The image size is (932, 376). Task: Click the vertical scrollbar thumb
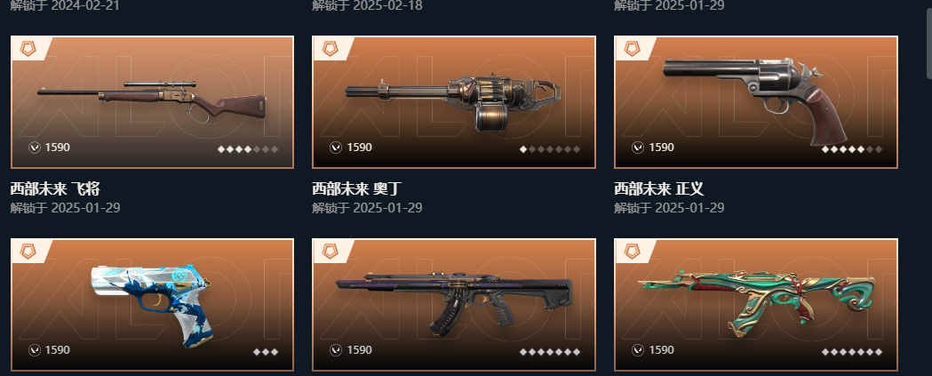click(x=929, y=38)
